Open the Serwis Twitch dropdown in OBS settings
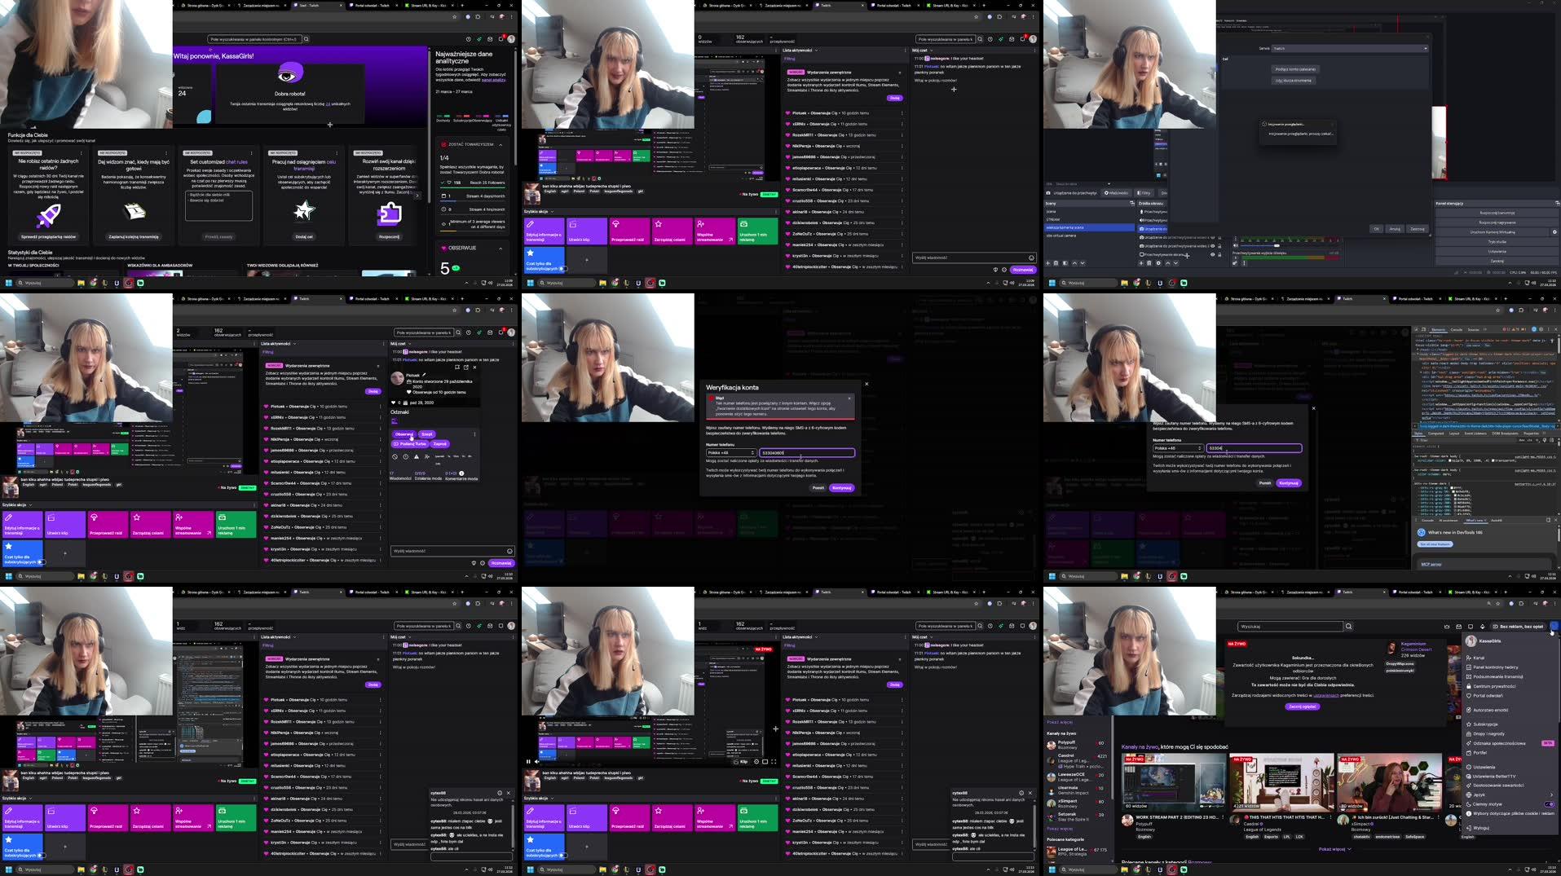The width and height of the screenshot is (1561, 876). click(x=1350, y=48)
